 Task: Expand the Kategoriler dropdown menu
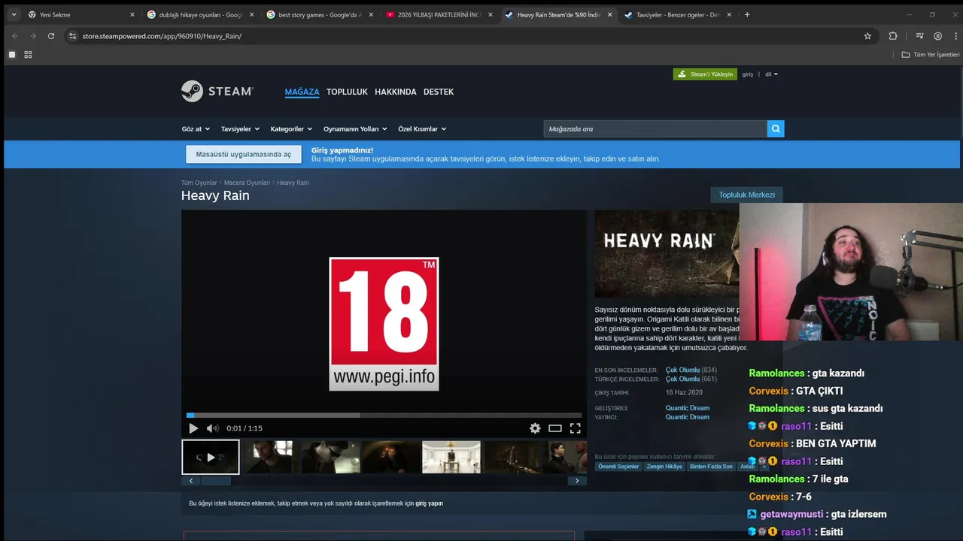[291, 129]
